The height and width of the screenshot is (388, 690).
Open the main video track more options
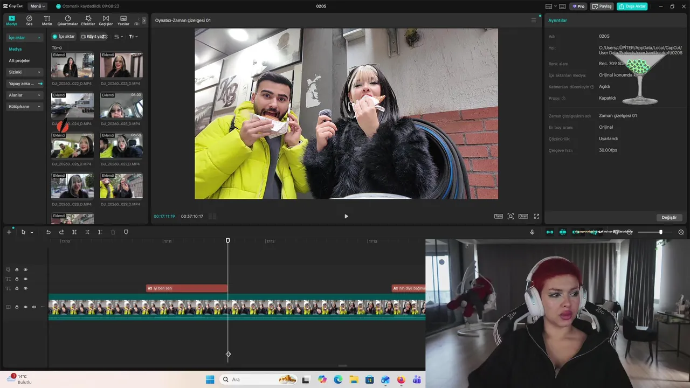tap(43, 307)
